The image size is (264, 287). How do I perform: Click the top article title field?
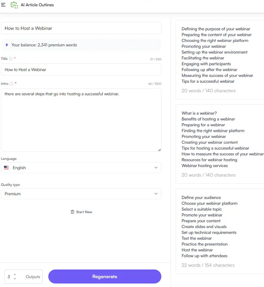81,28
